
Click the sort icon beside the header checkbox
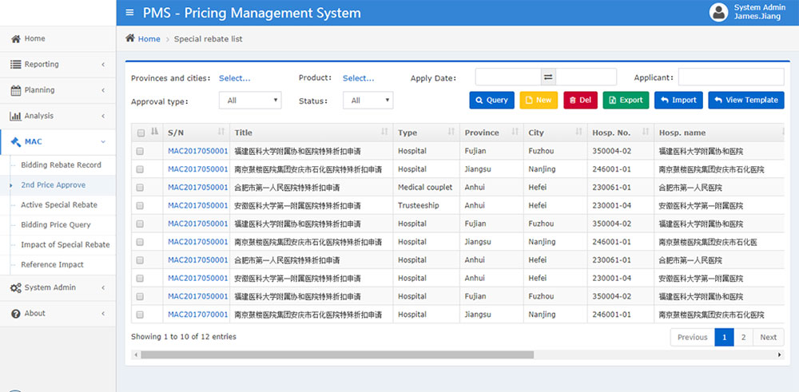[155, 132]
